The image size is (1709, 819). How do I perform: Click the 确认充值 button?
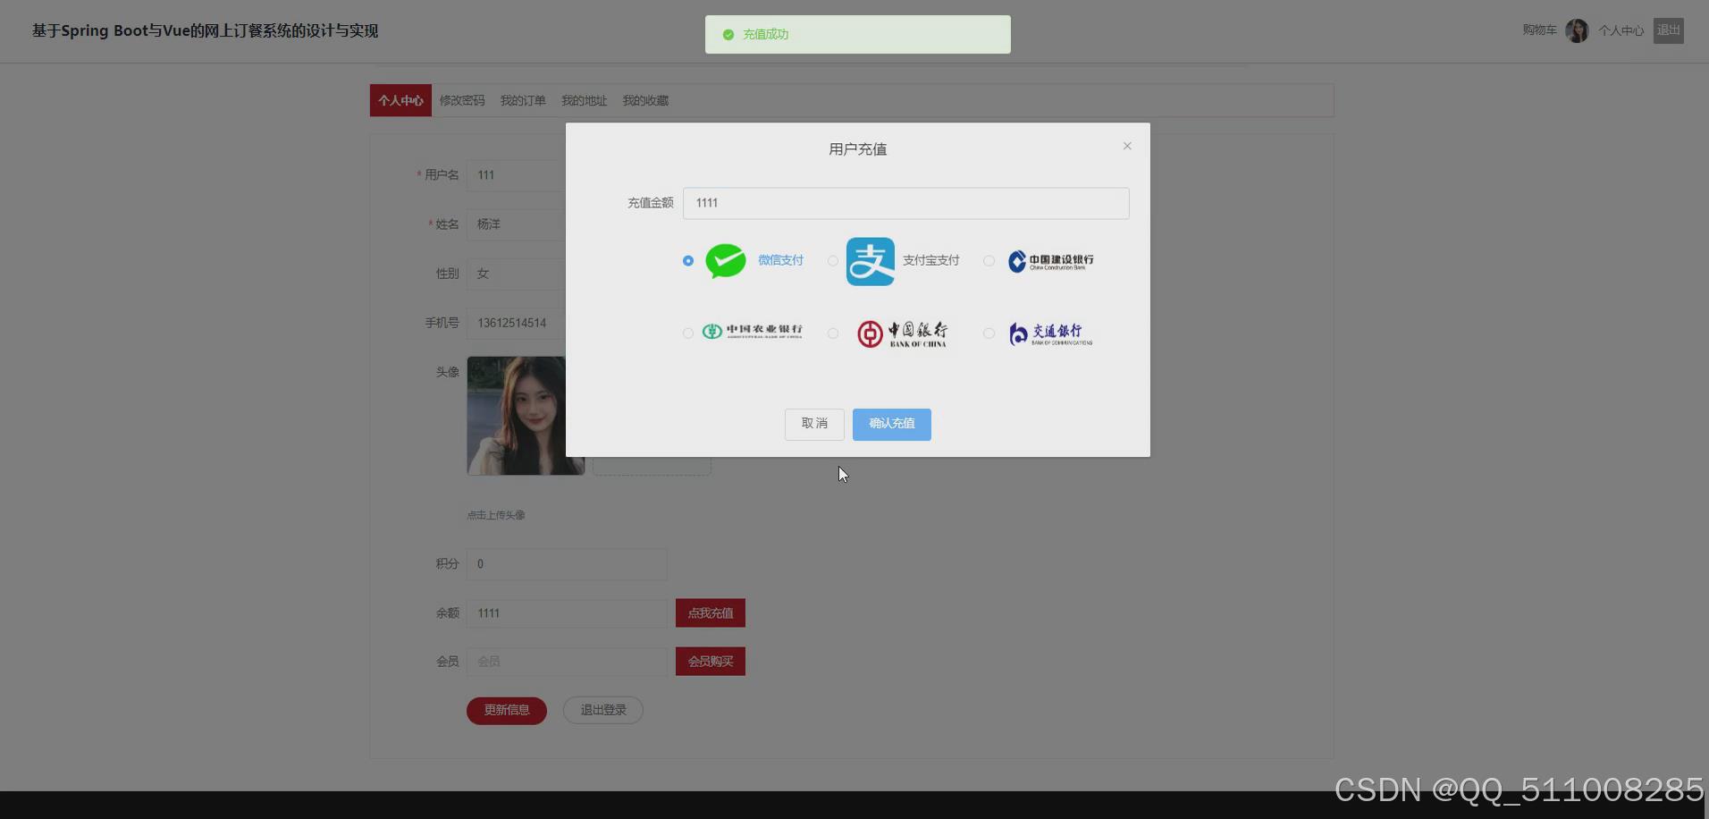[x=892, y=424]
